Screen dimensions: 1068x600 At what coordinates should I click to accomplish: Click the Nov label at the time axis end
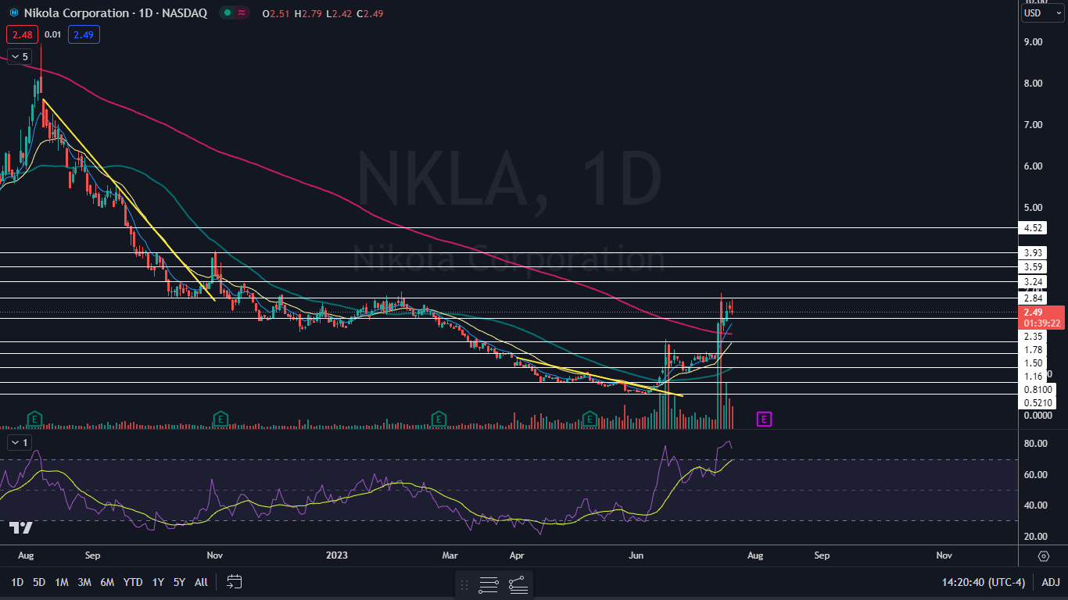click(944, 555)
